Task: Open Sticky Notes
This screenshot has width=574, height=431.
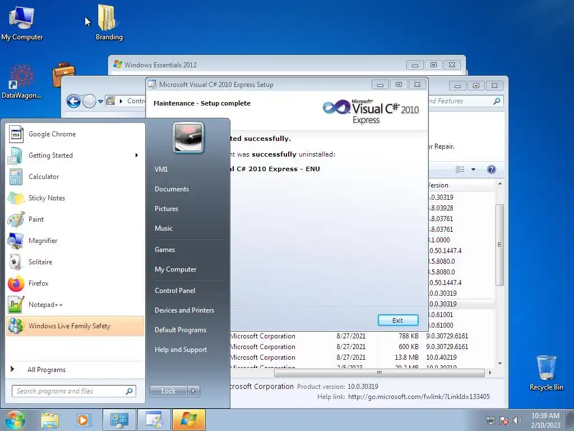Action: (75, 198)
